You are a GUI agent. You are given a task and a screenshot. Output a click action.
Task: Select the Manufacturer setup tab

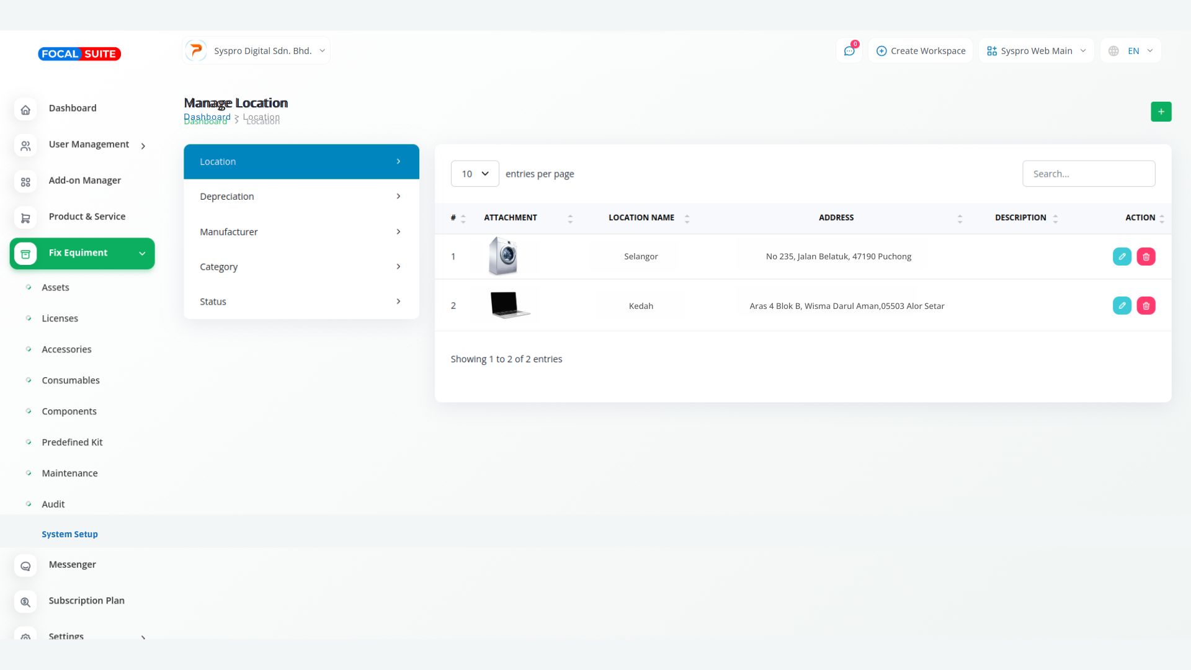click(x=301, y=232)
